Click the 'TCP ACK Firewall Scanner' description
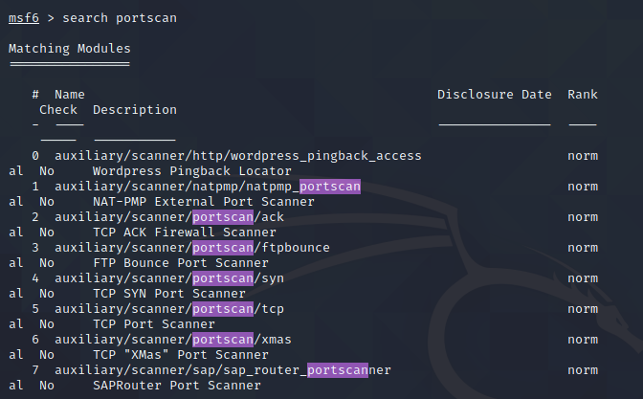Viewport: 643px width, 399px height. 185,233
